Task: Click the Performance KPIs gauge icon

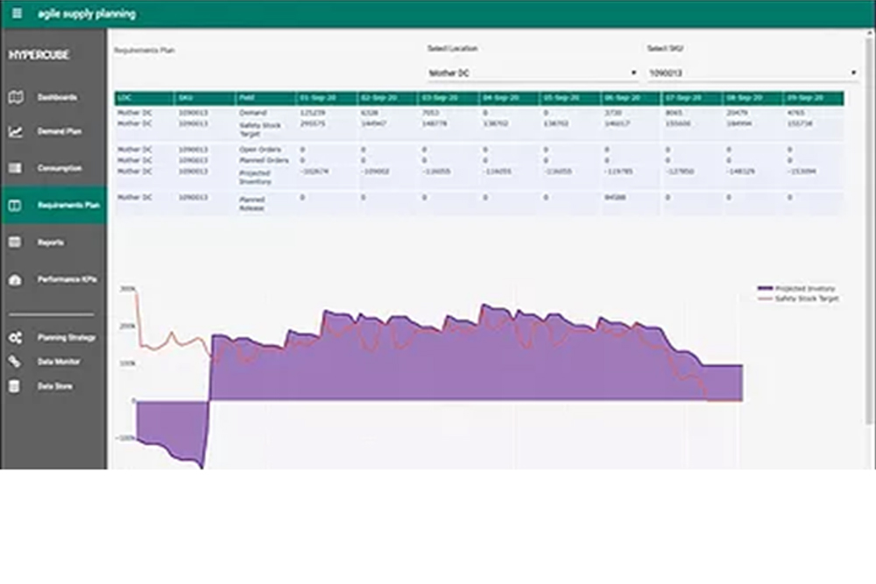Action: (x=15, y=279)
